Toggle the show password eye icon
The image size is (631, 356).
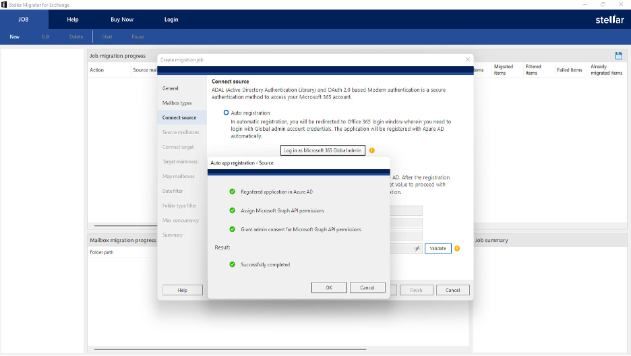(417, 249)
